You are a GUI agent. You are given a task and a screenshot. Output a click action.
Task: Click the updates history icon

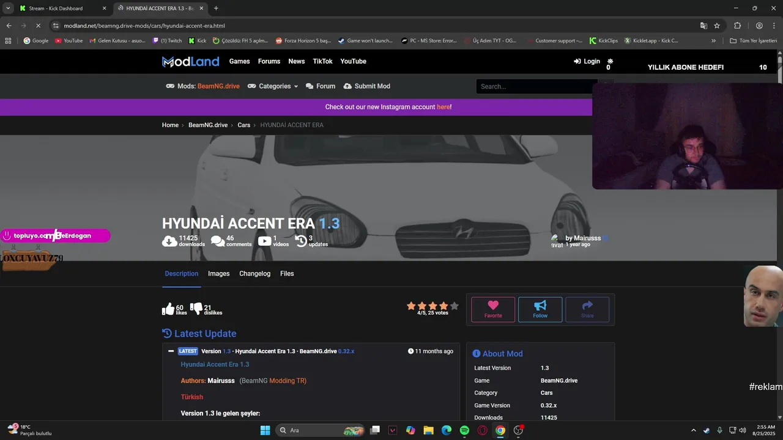click(x=301, y=241)
